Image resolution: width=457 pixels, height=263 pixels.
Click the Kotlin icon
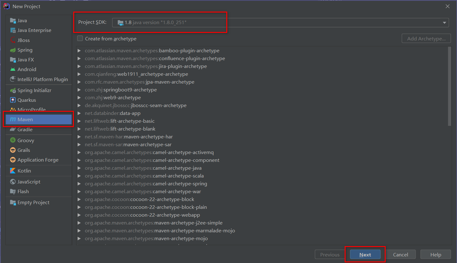pyautogui.click(x=13, y=171)
